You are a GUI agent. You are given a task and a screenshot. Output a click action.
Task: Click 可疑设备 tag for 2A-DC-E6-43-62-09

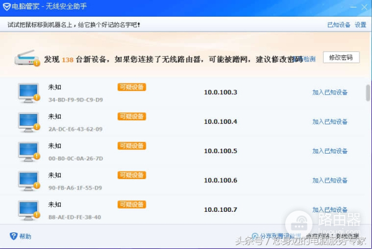pyautogui.click(x=131, y=116)
